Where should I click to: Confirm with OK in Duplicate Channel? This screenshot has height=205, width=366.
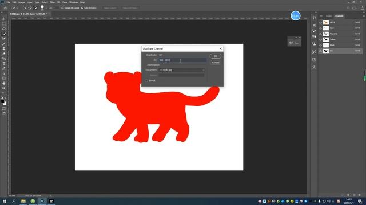215,56
